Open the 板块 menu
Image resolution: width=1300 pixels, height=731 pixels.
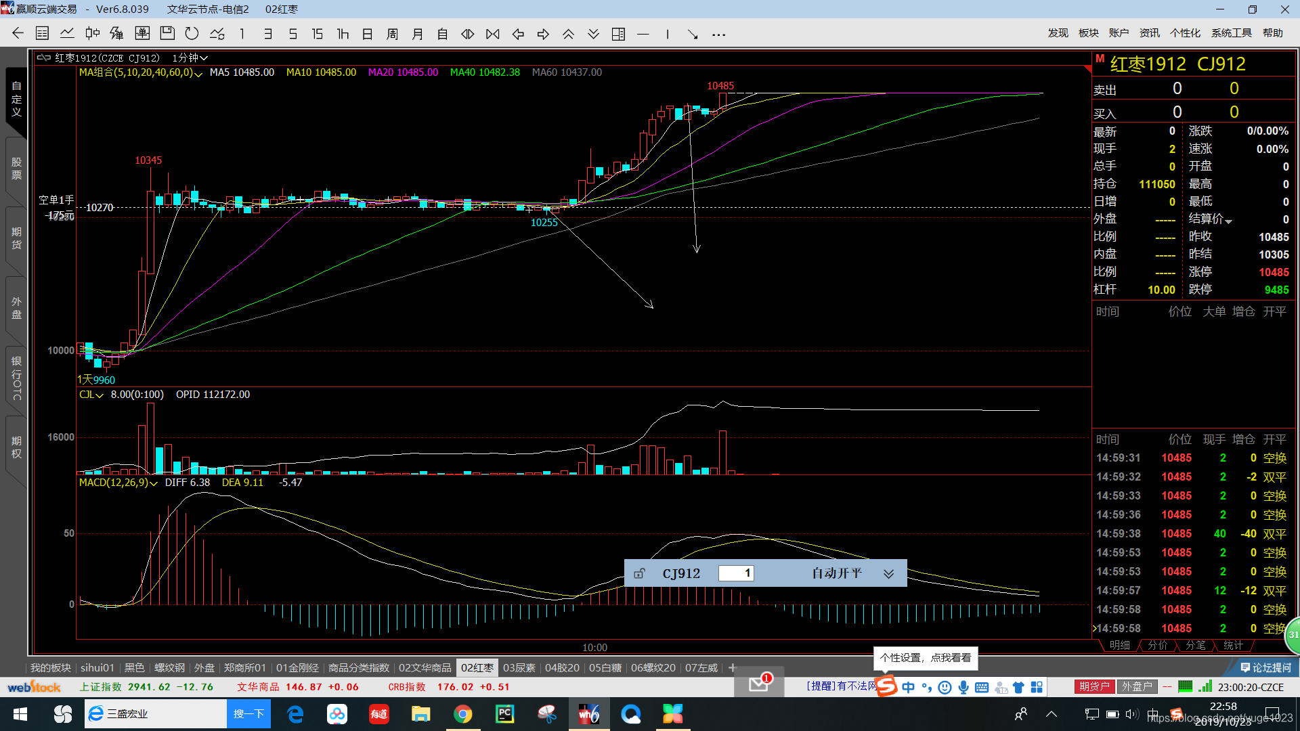[1088, 32]
